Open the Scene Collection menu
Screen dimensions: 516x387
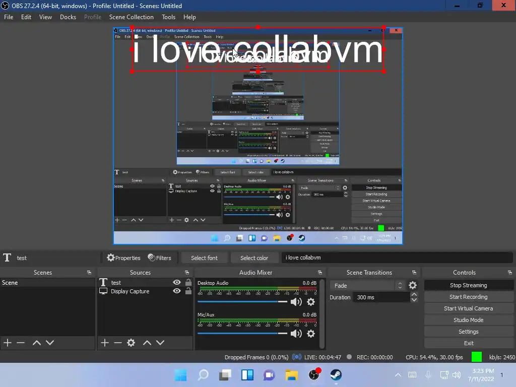[x=132, y=17]
